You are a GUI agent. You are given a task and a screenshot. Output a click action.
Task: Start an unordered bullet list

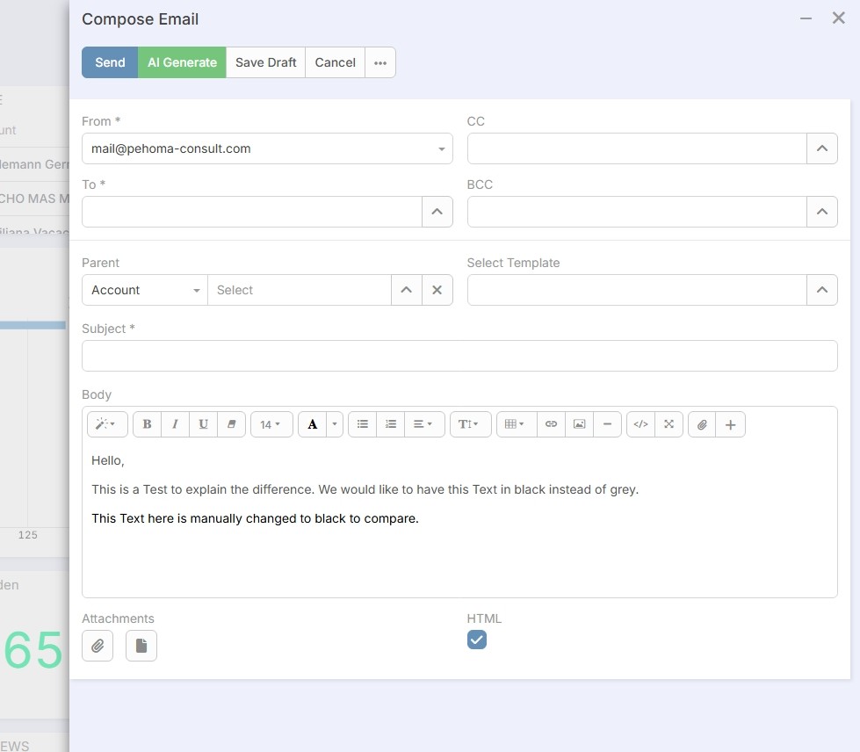pos(362,424)
